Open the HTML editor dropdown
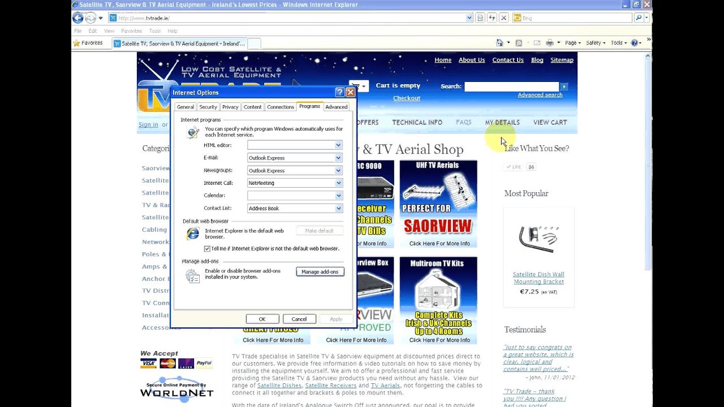Viewport: 724px width, 407px height. (338, 145)
